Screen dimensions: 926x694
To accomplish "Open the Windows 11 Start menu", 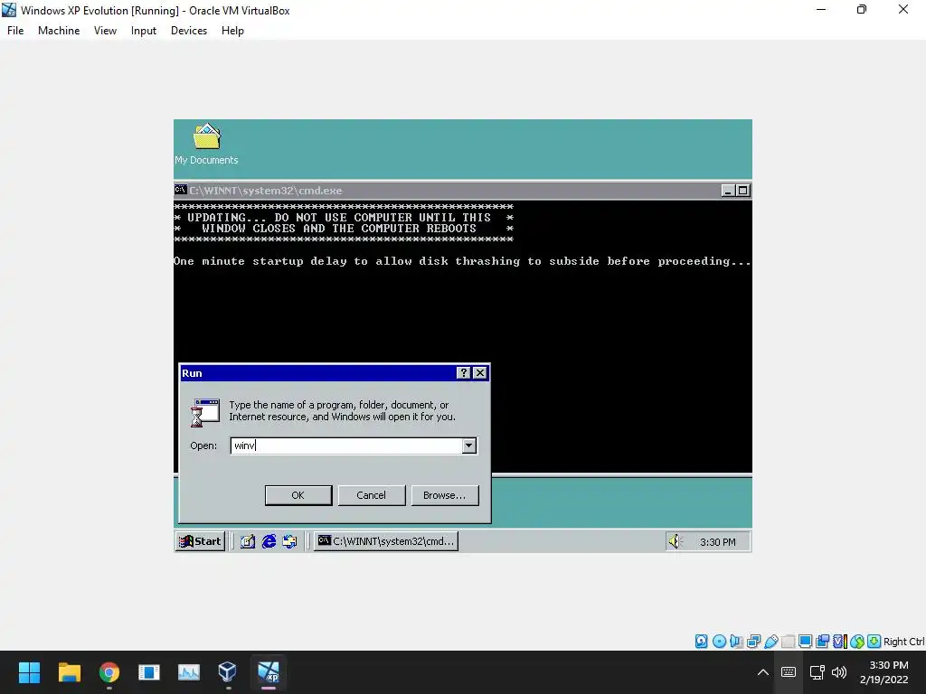I will pyautogui.click(x=30, y=672).
